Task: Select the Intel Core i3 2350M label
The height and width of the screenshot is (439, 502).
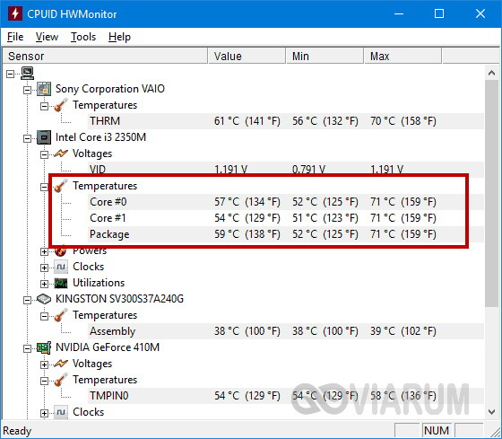Action: pyautogui.click(x=100, y=137)
